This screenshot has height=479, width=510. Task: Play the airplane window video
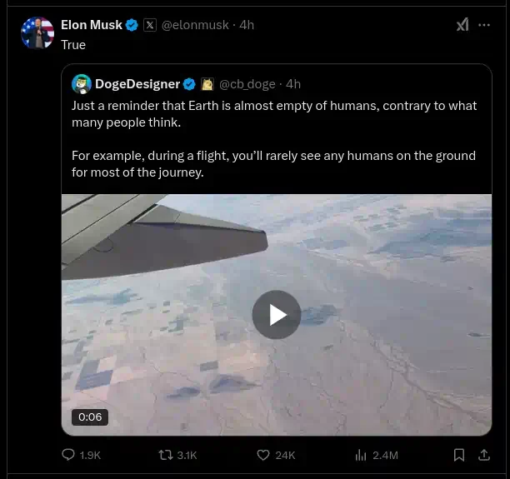(277, 314)
